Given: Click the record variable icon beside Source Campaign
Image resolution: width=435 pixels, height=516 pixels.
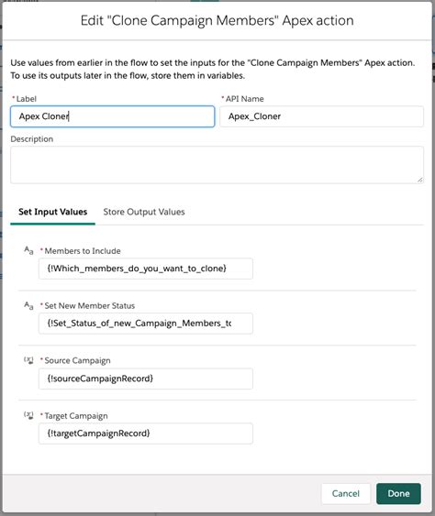Looking at the screenshot, I should pyautogui.click(x=28, y=360).
